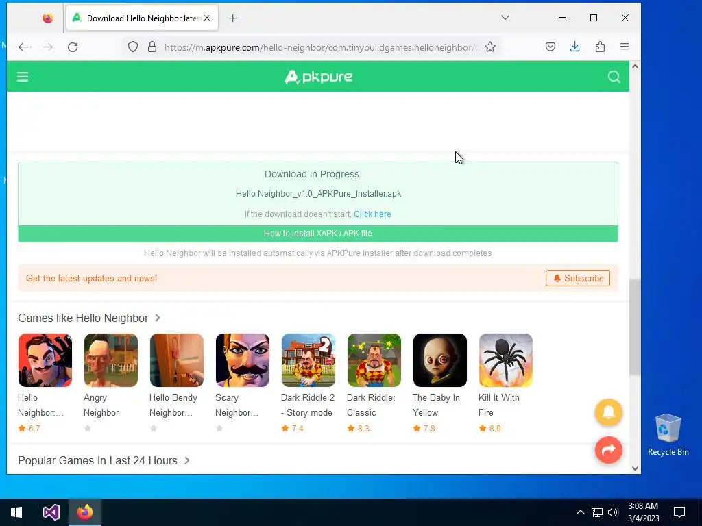
Task: Open Games like Hello Neighbor heading
Action: click(83, 318)
